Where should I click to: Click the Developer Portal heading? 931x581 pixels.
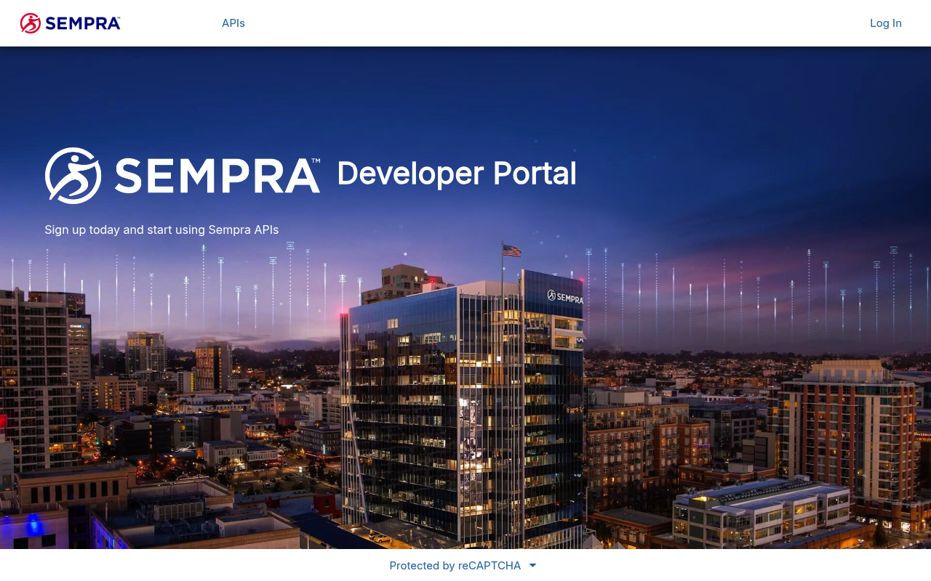pyautogui.click(x=457, y=174)
